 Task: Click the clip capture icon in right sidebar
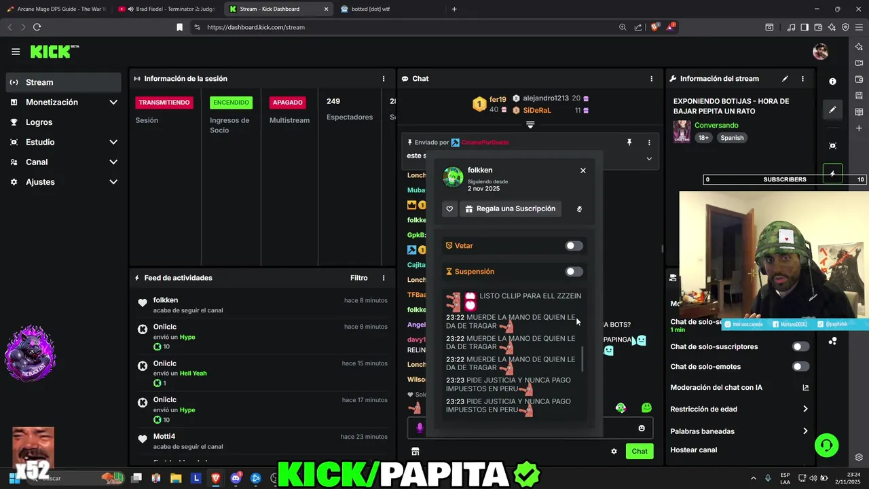(833, 145)
